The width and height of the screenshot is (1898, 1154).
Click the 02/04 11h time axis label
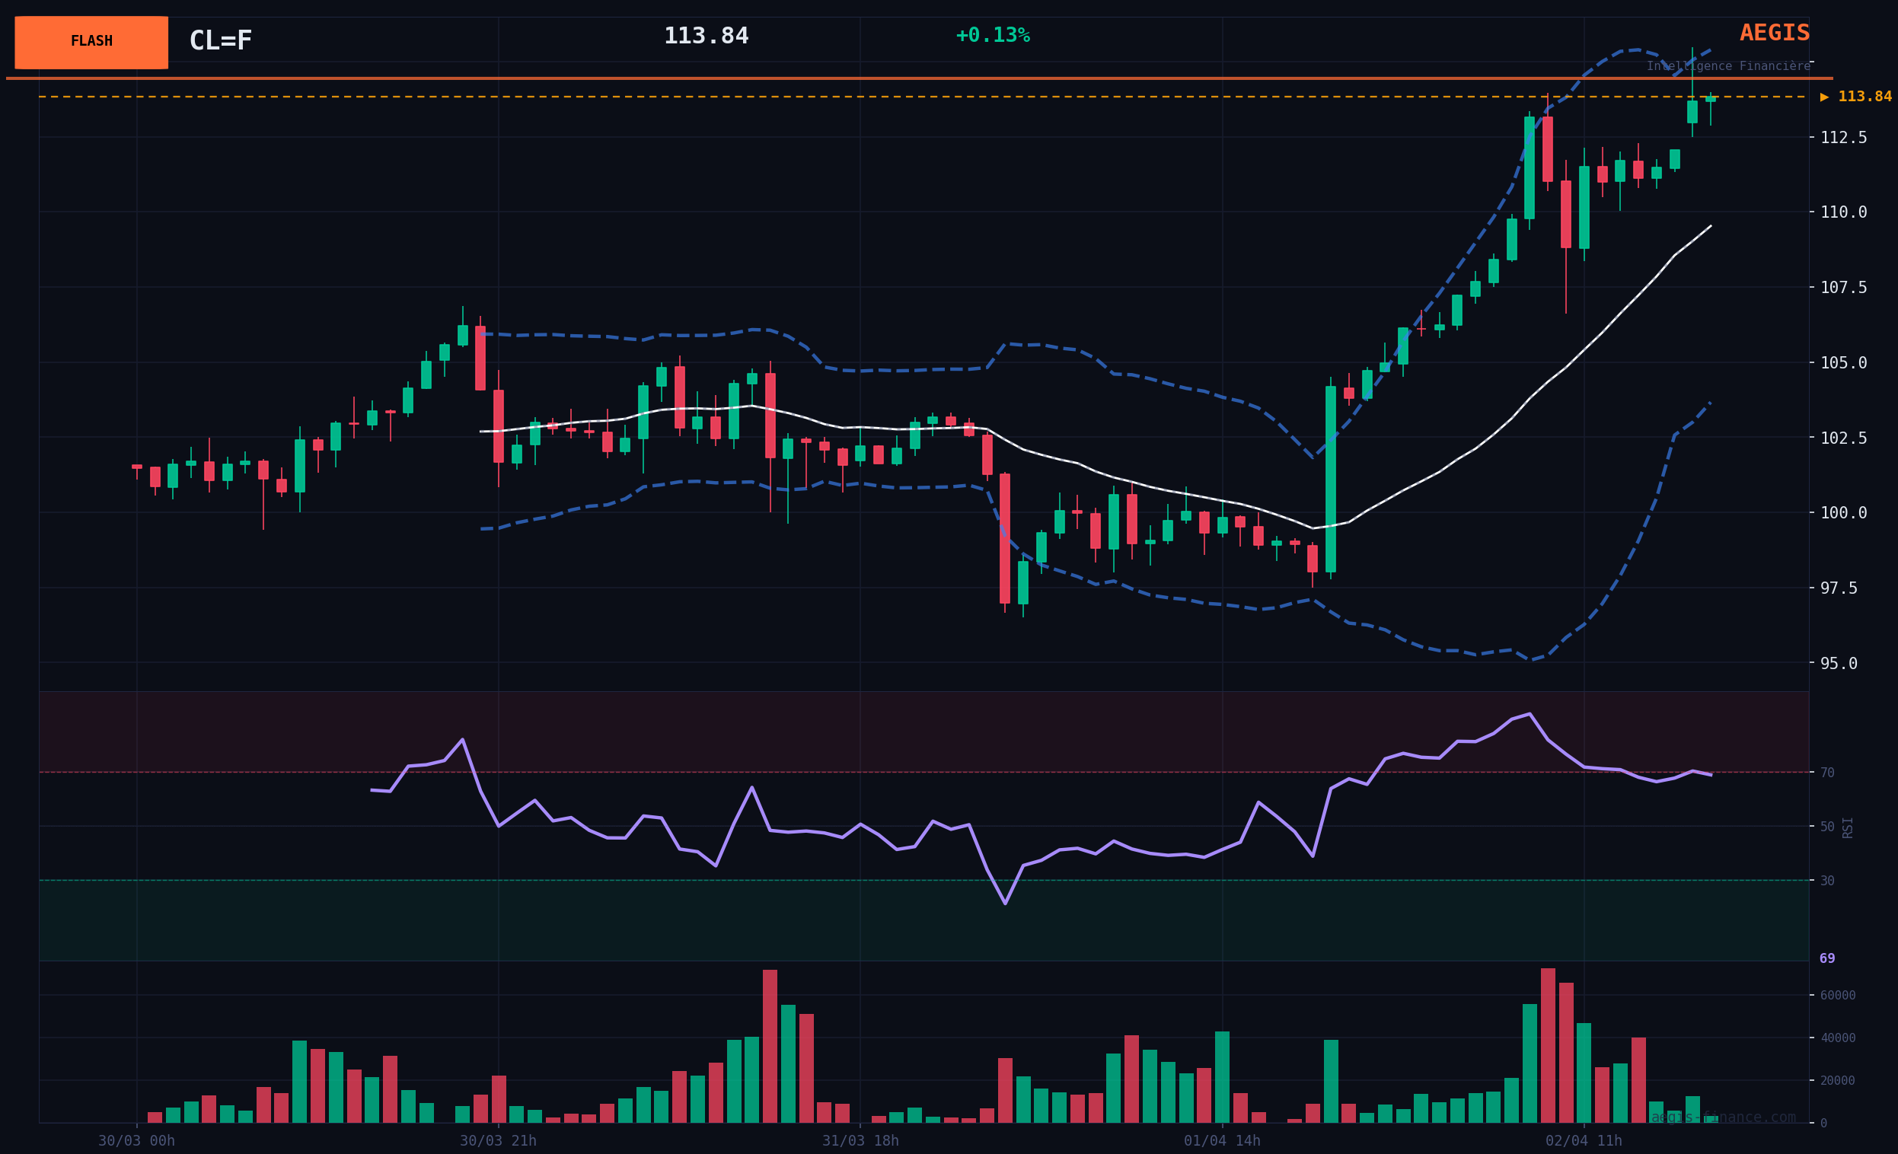(1583, 1141)
